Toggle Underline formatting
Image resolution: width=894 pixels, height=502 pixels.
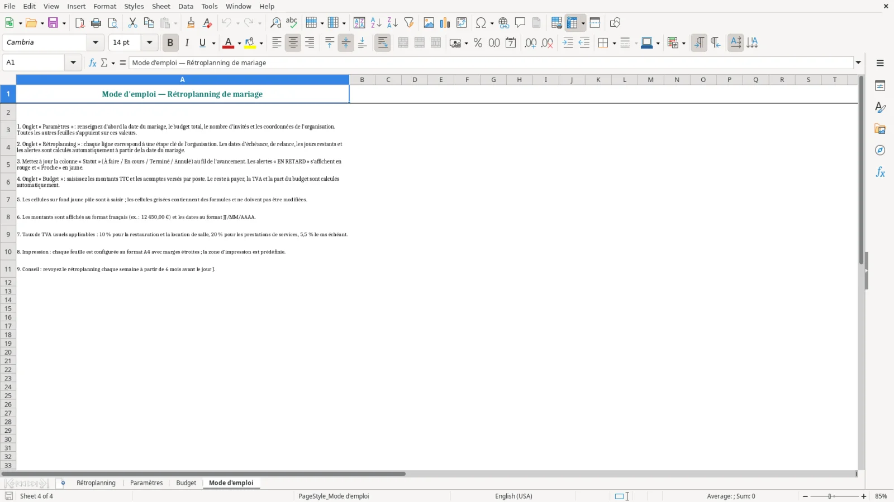coord(203,43)
